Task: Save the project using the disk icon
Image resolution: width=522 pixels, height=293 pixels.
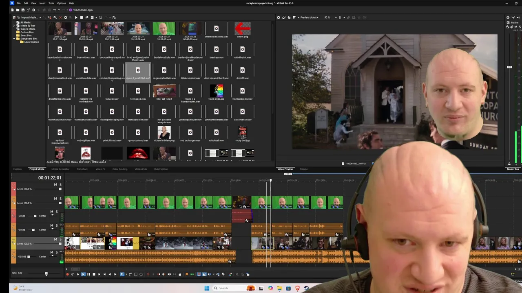Action: 23,10
